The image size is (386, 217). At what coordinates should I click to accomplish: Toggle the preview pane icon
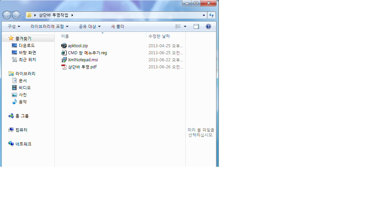(196, 26)
